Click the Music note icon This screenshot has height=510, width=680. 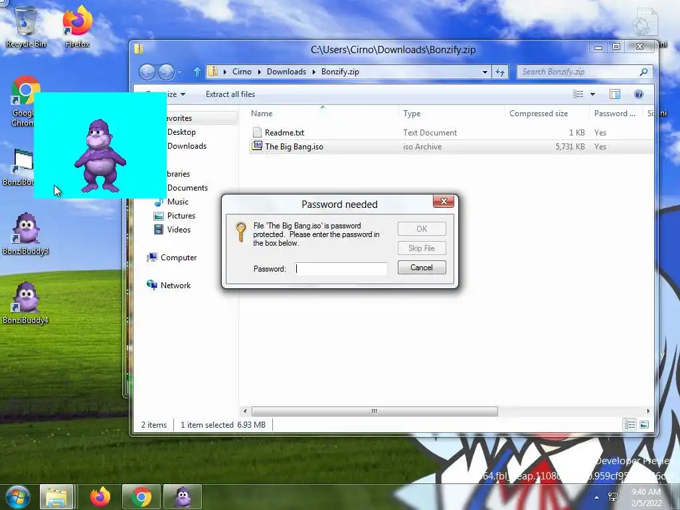159,202
